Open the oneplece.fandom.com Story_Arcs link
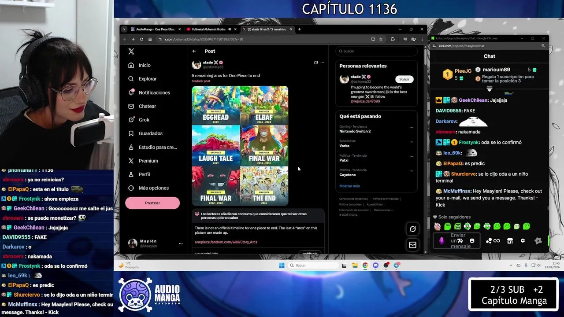The width and height of the screenshot is (564, 317). pyautogui.click(x=226, y=242)
